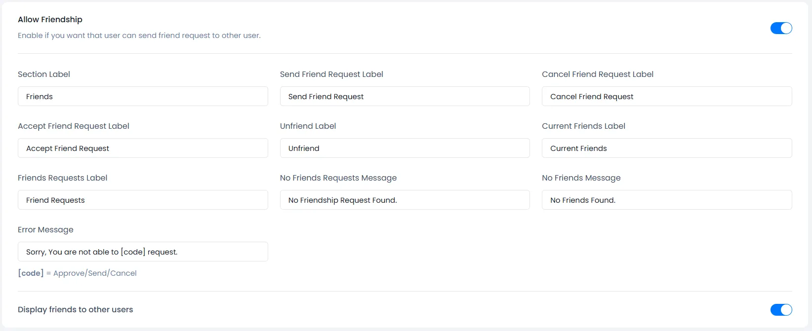Click the Allow Friendship heading
This screenshot has width=812, height=331.
click(x=50, y=20)
